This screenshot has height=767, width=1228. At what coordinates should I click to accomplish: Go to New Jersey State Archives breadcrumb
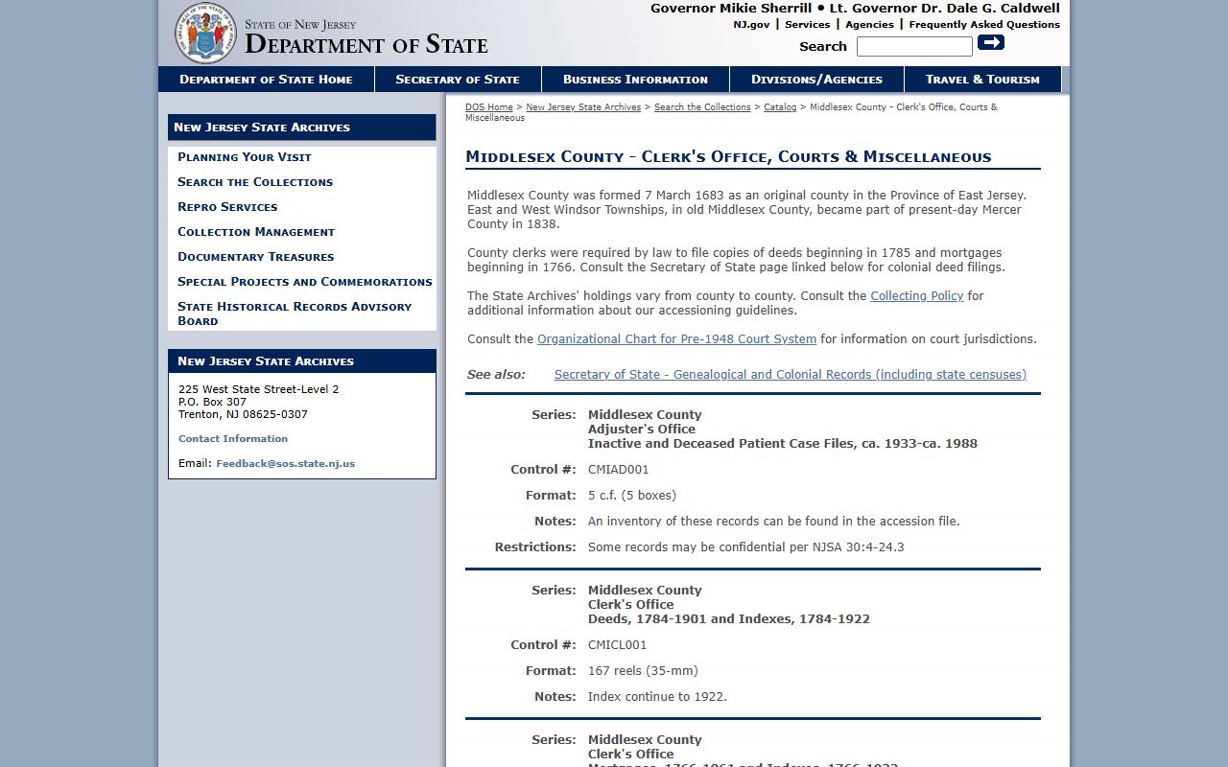pyautogui.click(x=583, y=107)
